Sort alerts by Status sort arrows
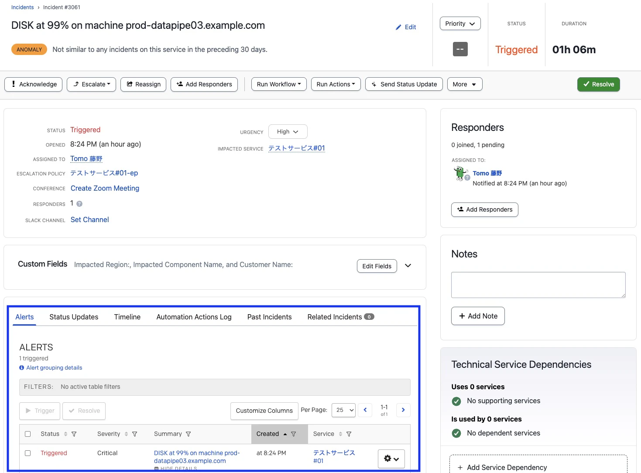 click(65, 434)
